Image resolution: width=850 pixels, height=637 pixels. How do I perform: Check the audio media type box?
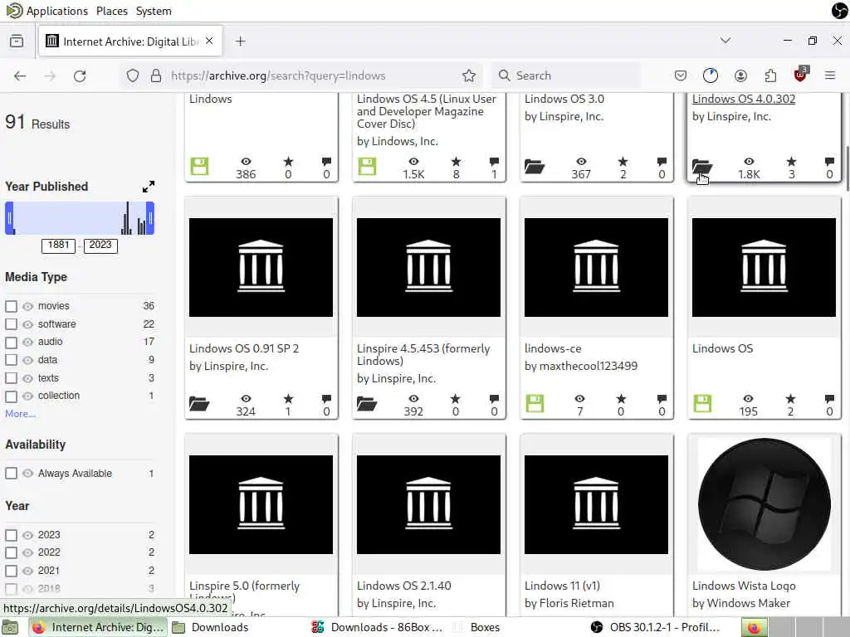coord(11,343)
